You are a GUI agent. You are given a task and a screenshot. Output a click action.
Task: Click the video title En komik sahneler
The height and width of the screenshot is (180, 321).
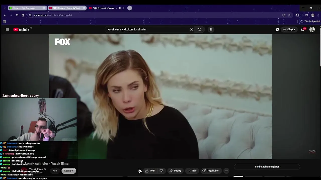[44, 163]
